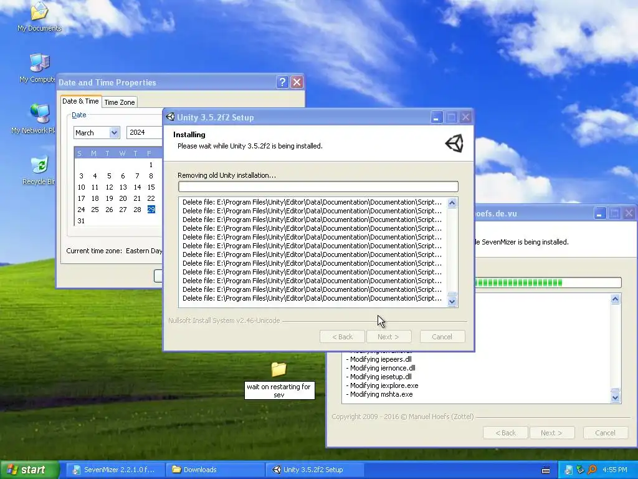
Task: Switch to the Downloads taskbar button
Action: pyautogui.click(x=214, y=470)
